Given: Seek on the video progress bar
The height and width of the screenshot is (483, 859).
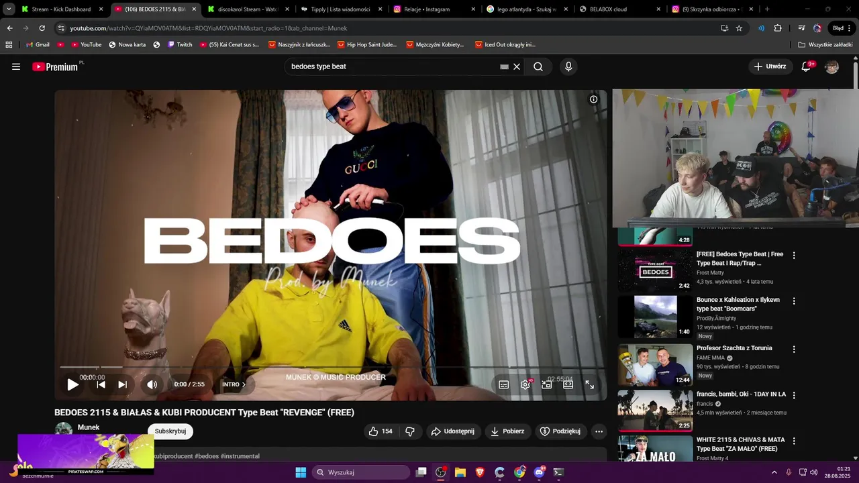Looking at the screenshot, I should coord(330,367).
